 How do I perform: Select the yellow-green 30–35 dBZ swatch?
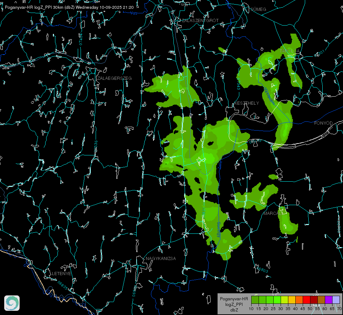click(x=284, y=300)
